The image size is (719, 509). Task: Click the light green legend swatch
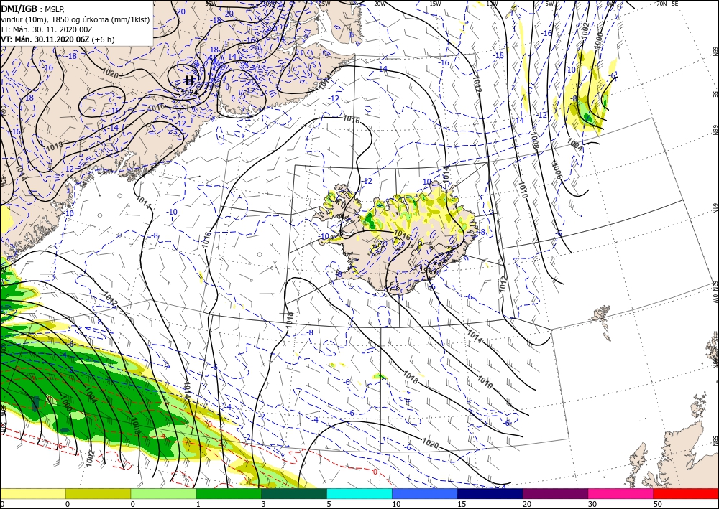click(x=163, y=493)
